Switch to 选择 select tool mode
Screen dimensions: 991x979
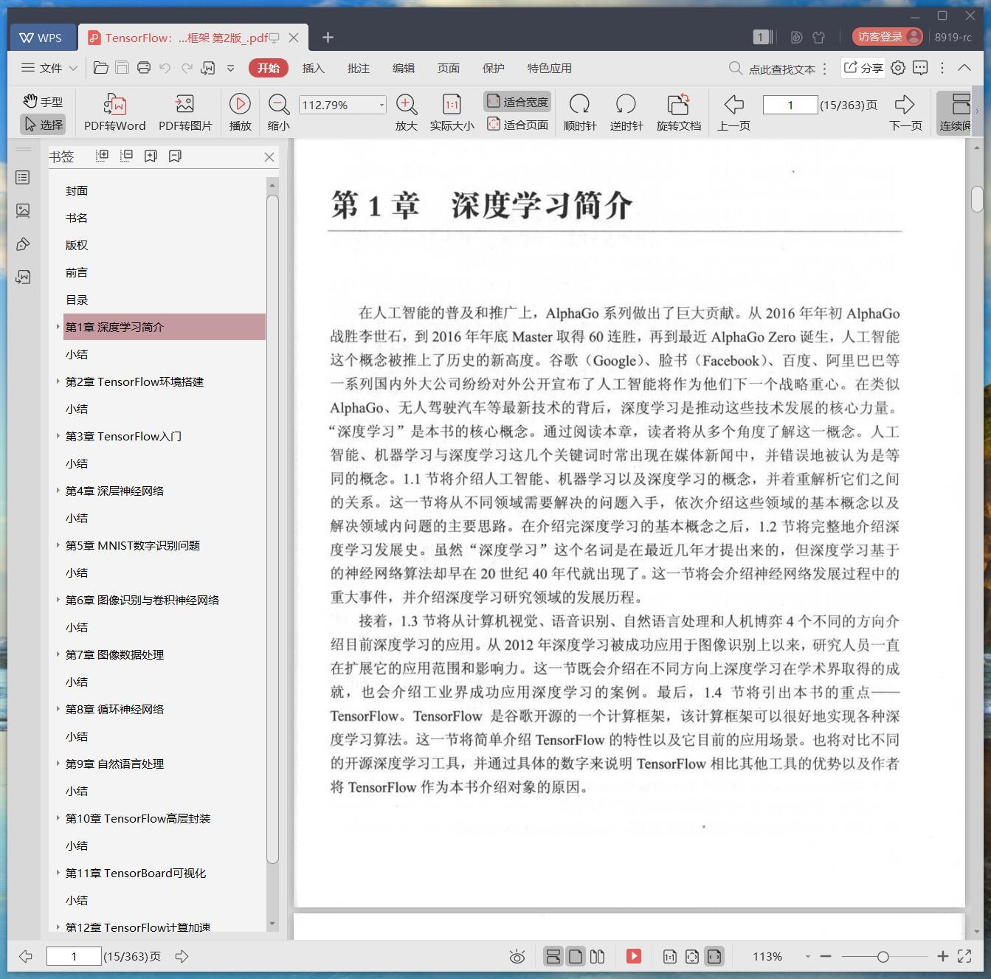click(x=43, y=125)
